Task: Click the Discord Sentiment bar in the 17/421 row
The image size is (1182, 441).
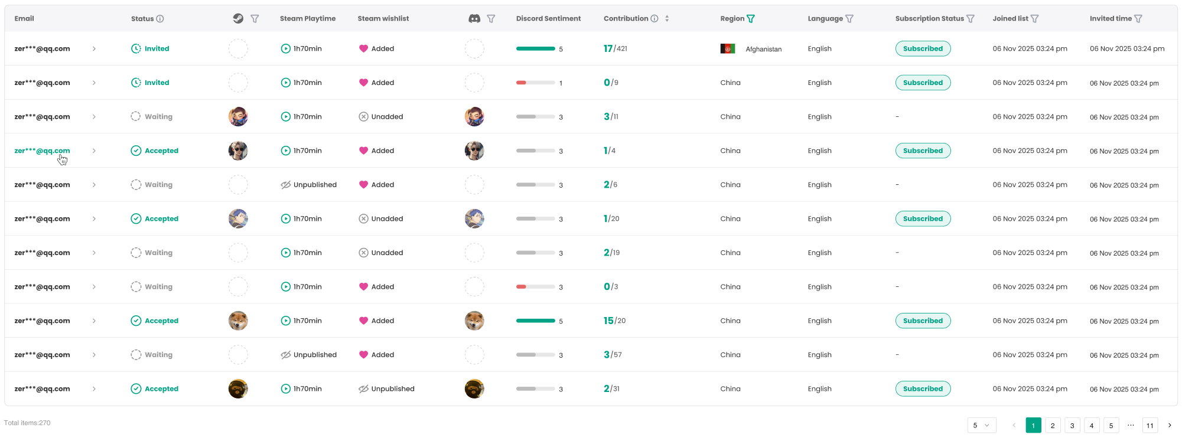Action: (535, 49)
